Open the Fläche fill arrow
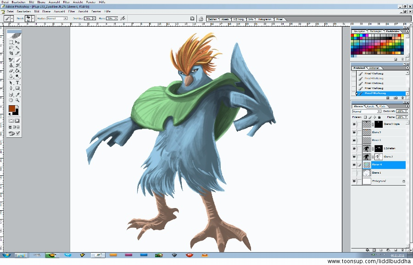This screenshot has height=265, width=413. (406, 117)
